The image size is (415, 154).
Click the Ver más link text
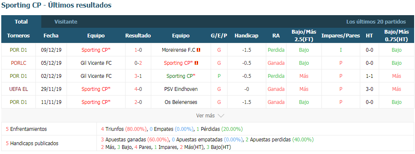[x=205, y=116]
